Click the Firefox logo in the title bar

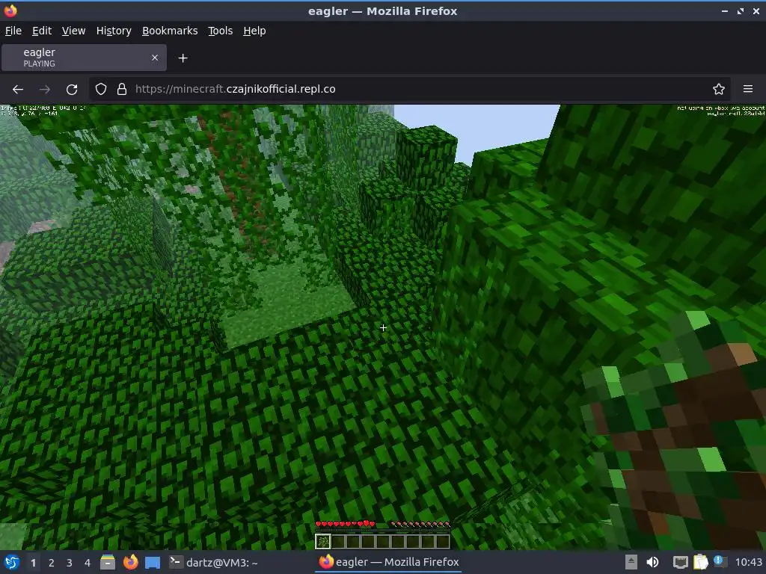10,10
